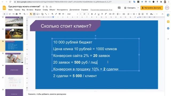Toggle italic formatting
The width and height of the screenshot is (171, 96).
95,14
